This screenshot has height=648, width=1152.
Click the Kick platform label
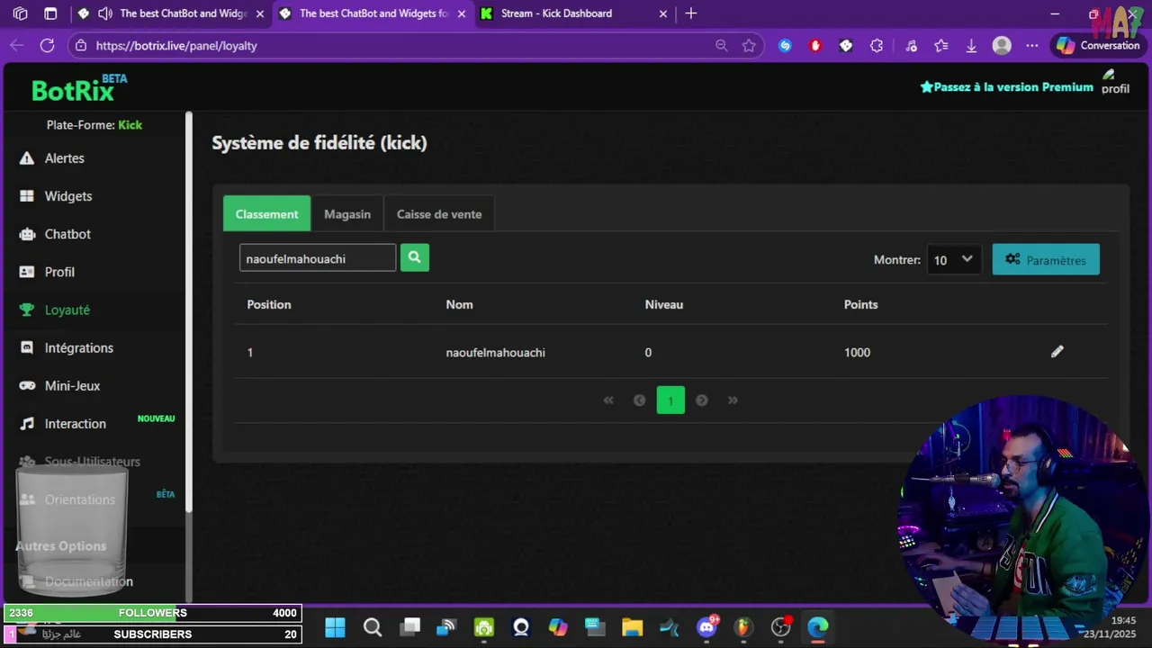click(130, 125)
